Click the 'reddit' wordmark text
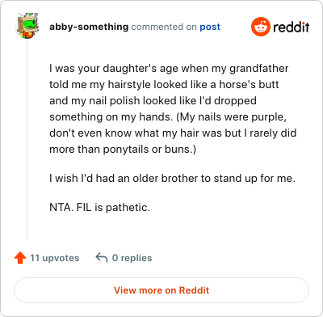The image size is (323, 317). pos(291,27)
